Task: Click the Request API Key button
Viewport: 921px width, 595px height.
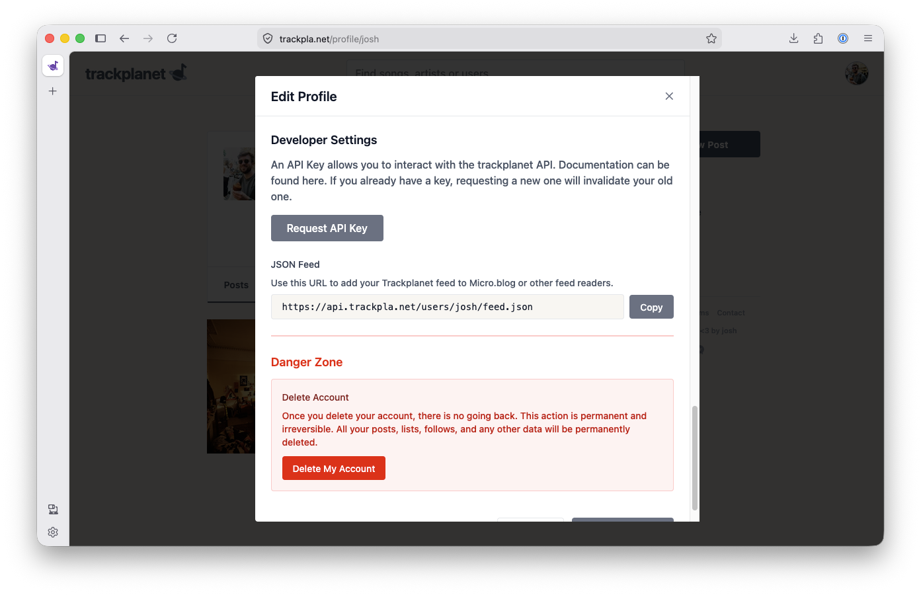Action: click(327, 228)
